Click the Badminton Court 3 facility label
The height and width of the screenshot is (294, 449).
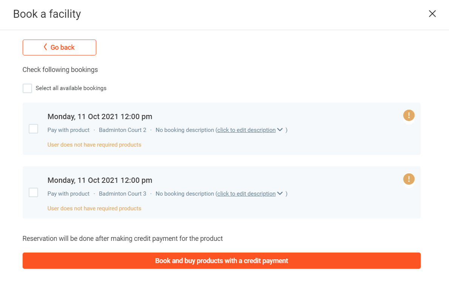pos(123,194)
